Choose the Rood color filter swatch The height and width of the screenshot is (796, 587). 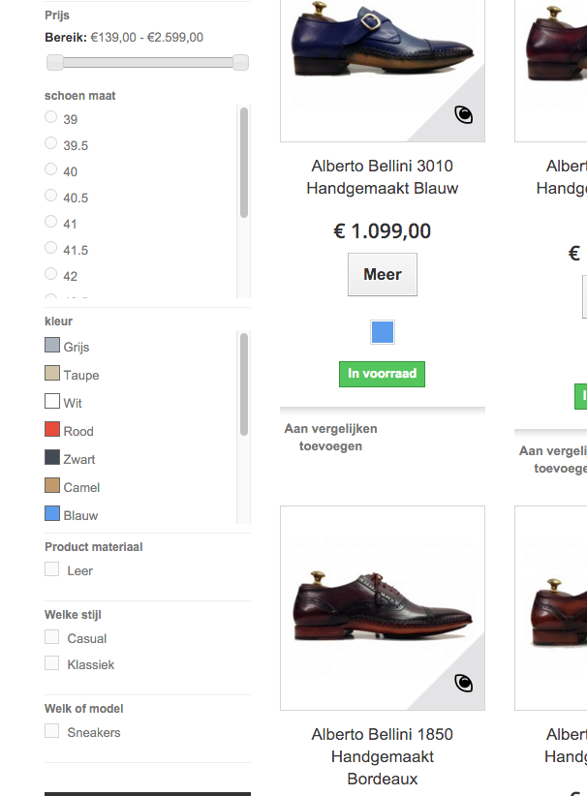coord(52,430)
